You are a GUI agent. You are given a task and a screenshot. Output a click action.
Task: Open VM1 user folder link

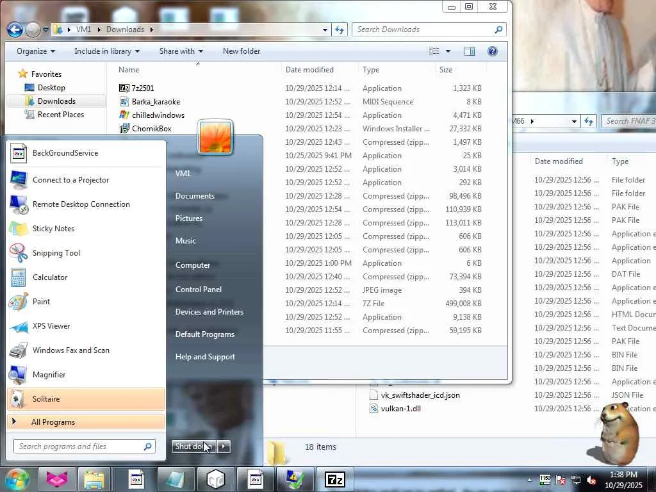tap(183, 173)
